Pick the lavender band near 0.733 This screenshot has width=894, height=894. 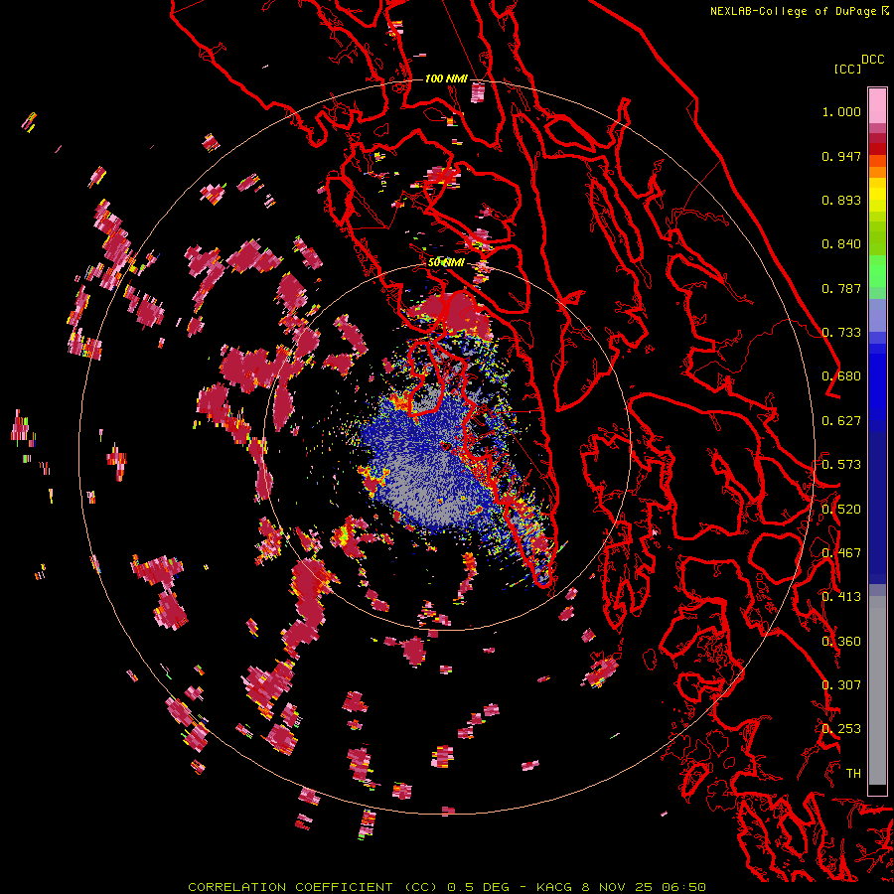point(877,315)
